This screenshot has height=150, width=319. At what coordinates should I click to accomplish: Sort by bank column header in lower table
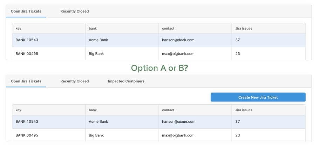coord(93,110)
